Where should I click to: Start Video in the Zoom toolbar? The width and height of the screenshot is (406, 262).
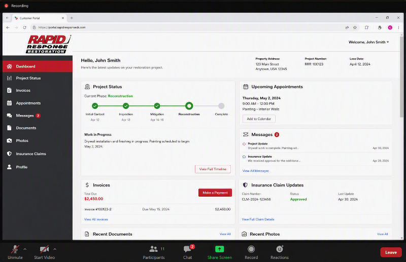coord(44,252)
